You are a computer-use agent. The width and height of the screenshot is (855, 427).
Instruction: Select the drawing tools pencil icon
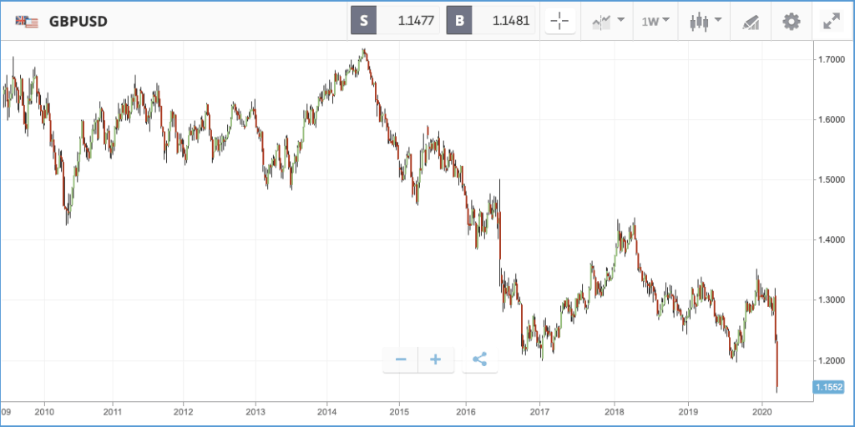click(751, 23)
